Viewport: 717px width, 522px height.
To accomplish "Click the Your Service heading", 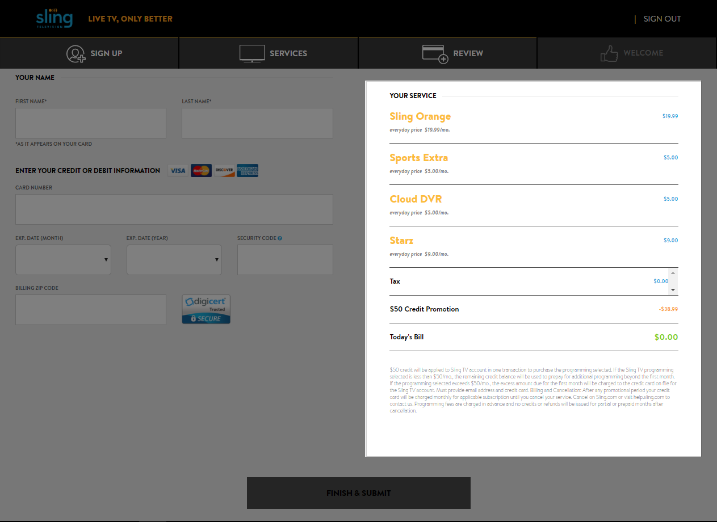I will tap(413, 96).
